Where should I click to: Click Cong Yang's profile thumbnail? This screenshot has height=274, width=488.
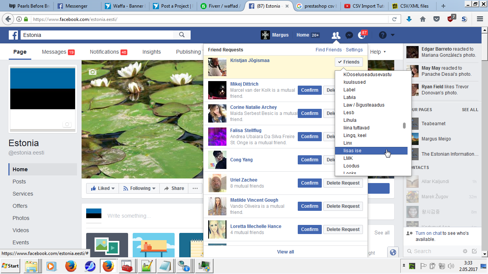217,160
